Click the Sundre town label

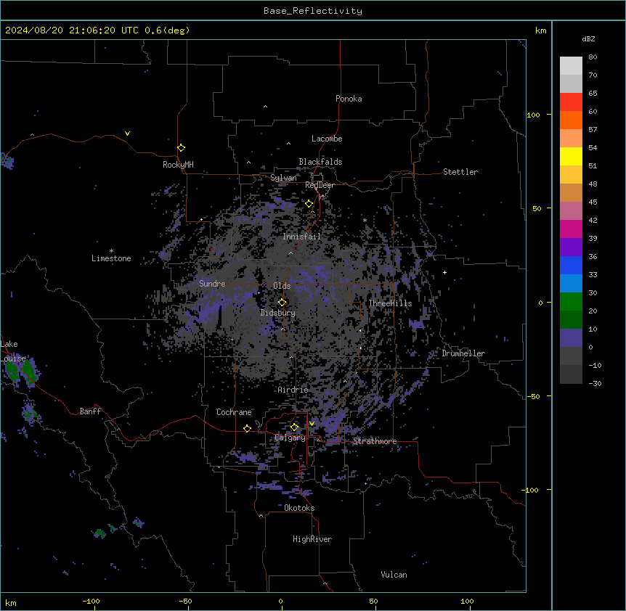[x=212, y=284]
